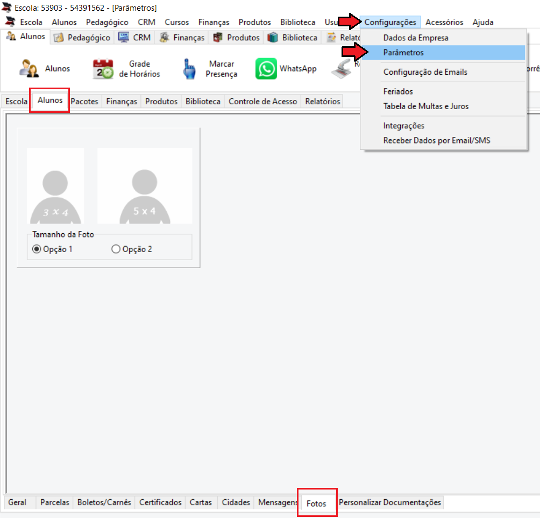The width and height of the screenshot is (540, 518).
Task: Open Grade de Horários calendar icon
Action: tap(103, 69)
